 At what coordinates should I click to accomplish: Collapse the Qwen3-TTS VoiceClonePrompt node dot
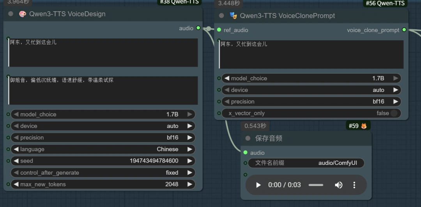pos(221,16)
